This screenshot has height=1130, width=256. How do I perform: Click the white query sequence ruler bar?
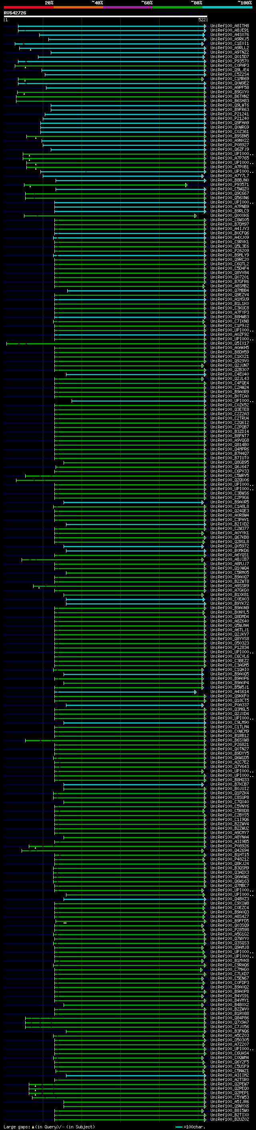click(105, 16)
